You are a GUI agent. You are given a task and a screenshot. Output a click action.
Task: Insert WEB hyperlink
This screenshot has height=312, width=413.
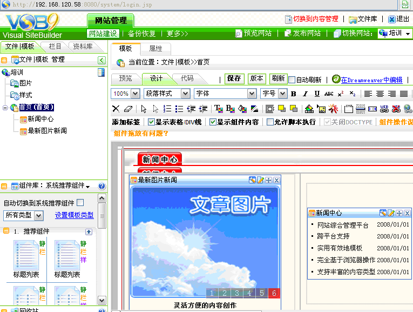click(x=384, y=109)
